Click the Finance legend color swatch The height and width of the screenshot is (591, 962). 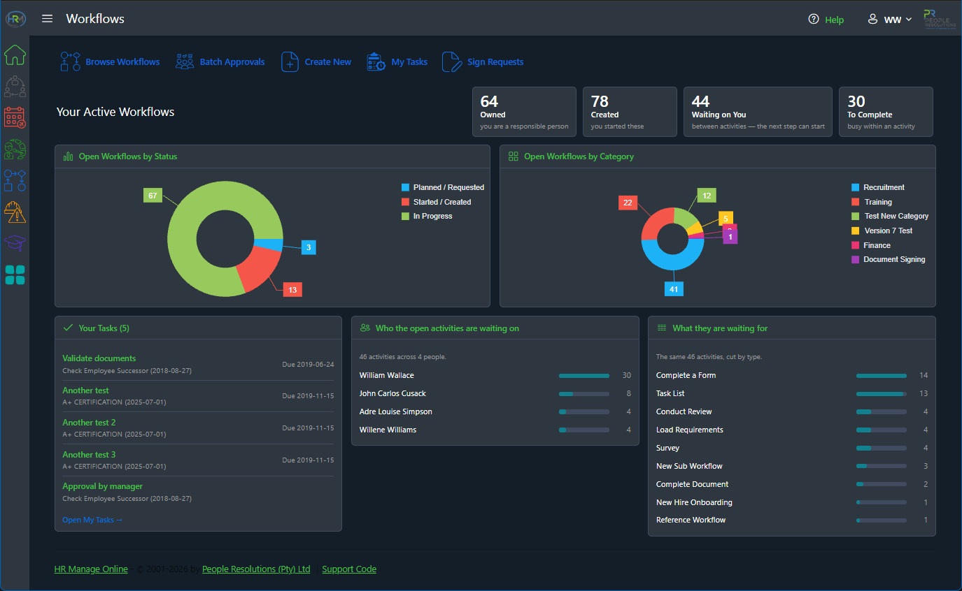pyautogui.click(x=855, y=245)
